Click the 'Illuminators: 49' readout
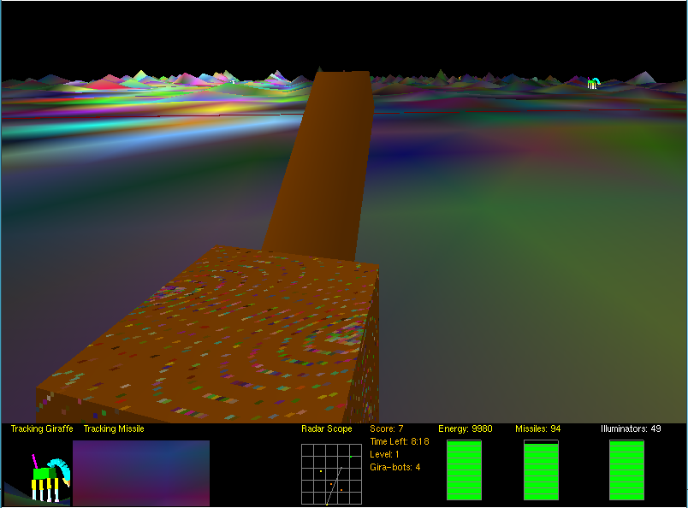Viewport: 688px width, 508px height. click(x=631, y=428)
